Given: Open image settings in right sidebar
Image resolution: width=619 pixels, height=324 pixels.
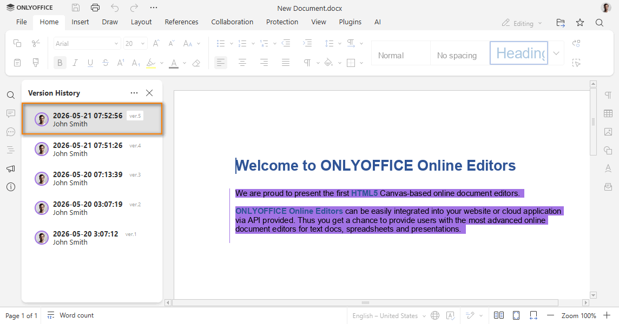Looking at the screenshot, I should click(x=608, y=132).
